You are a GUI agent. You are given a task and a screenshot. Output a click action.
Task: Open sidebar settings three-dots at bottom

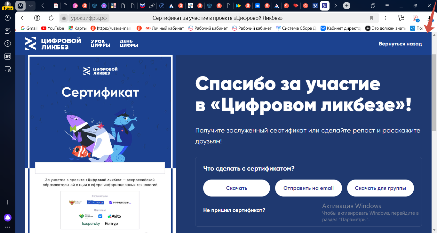tap(8, 227)
